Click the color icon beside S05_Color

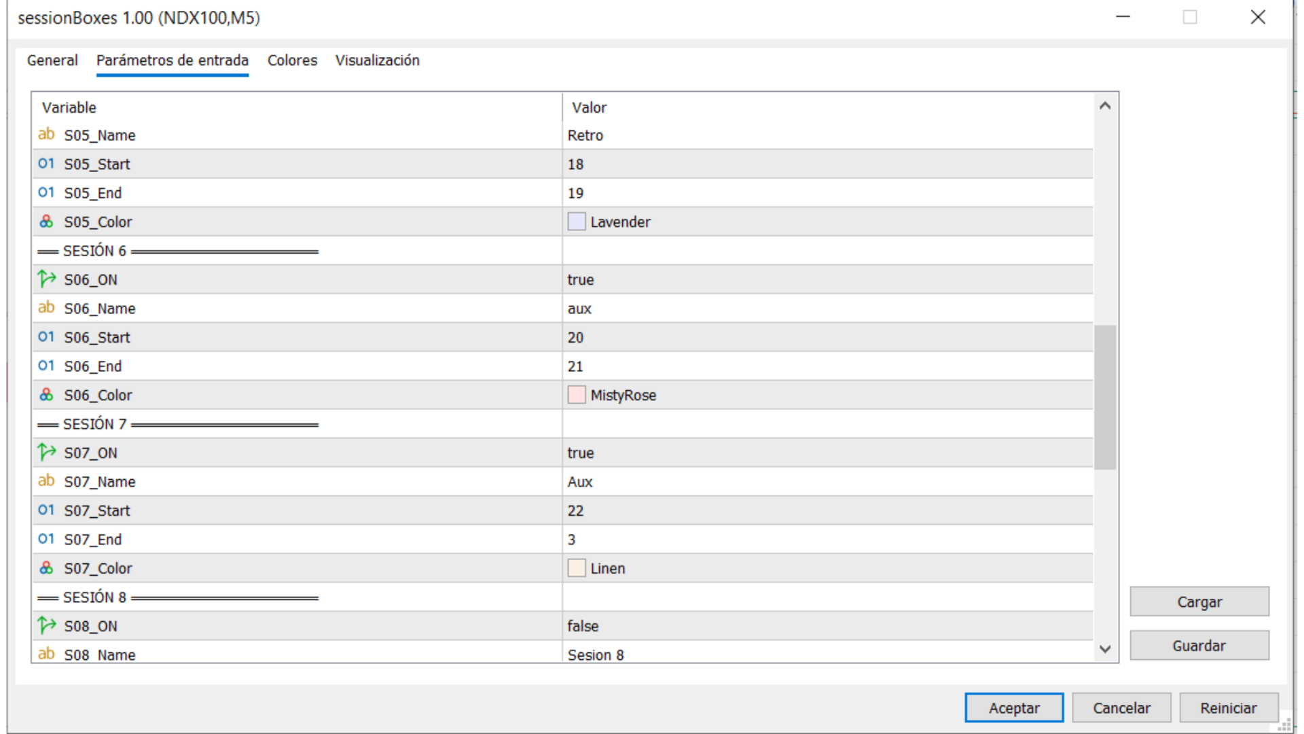(46, 222)
